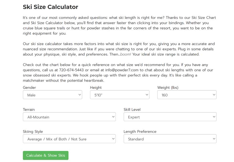This screenshot has height=162, width=234.
Task: Click the chevron arrow in the Height field
Action: [147, 95]
